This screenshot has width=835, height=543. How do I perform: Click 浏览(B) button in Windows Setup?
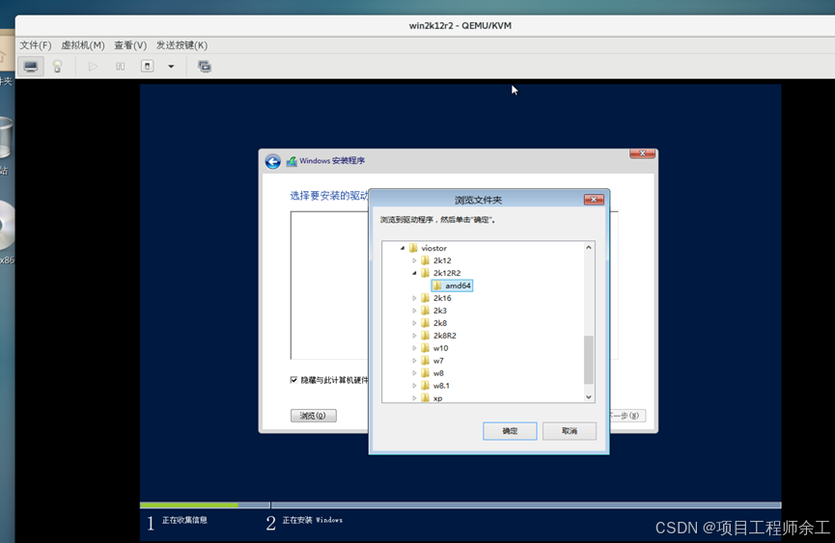point(313,416)
